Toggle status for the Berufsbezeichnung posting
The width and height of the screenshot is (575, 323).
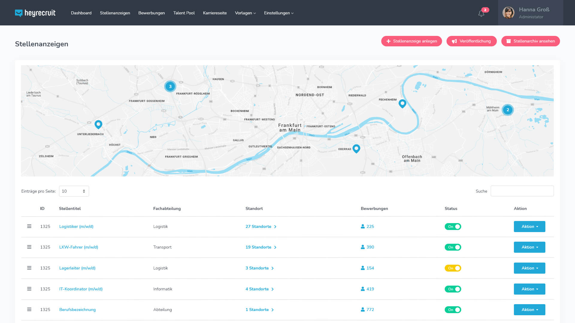(x=453, y=310)
